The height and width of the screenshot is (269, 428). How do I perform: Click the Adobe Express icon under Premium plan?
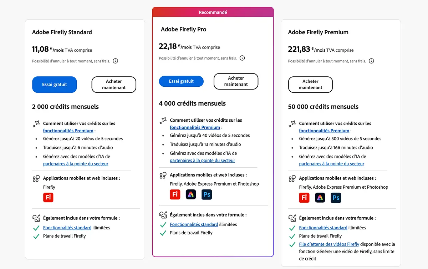click(x=320, y=198)
